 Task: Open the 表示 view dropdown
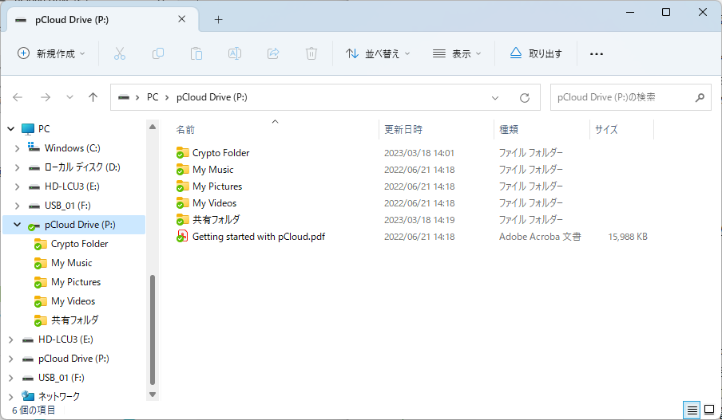coord(457,53)
